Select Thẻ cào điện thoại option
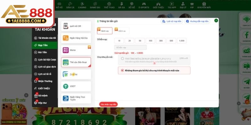251x125 pixels. pos(76,62)
